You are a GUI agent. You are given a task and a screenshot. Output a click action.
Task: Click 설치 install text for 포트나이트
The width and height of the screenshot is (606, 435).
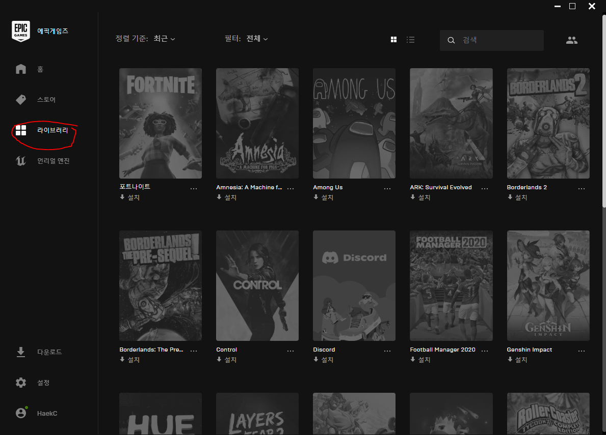pyautogui.click(x=134, y=197)
